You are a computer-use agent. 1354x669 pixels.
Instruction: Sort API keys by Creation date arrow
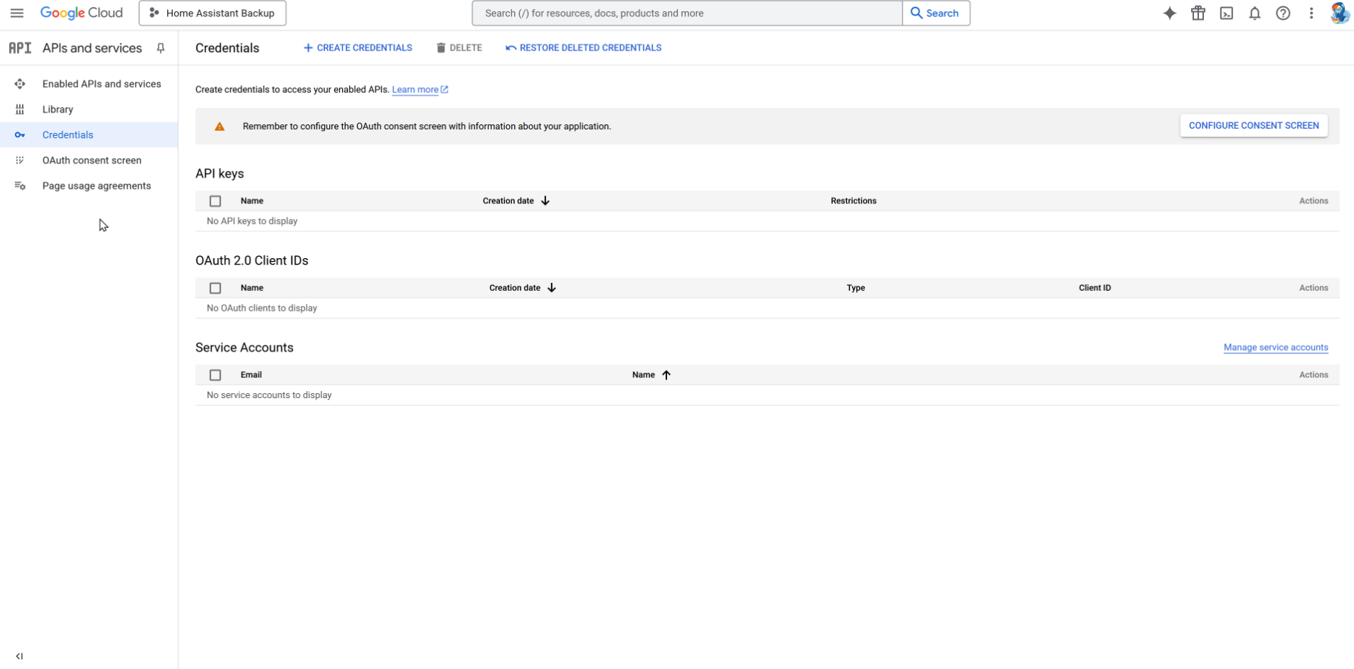point(545,201)
